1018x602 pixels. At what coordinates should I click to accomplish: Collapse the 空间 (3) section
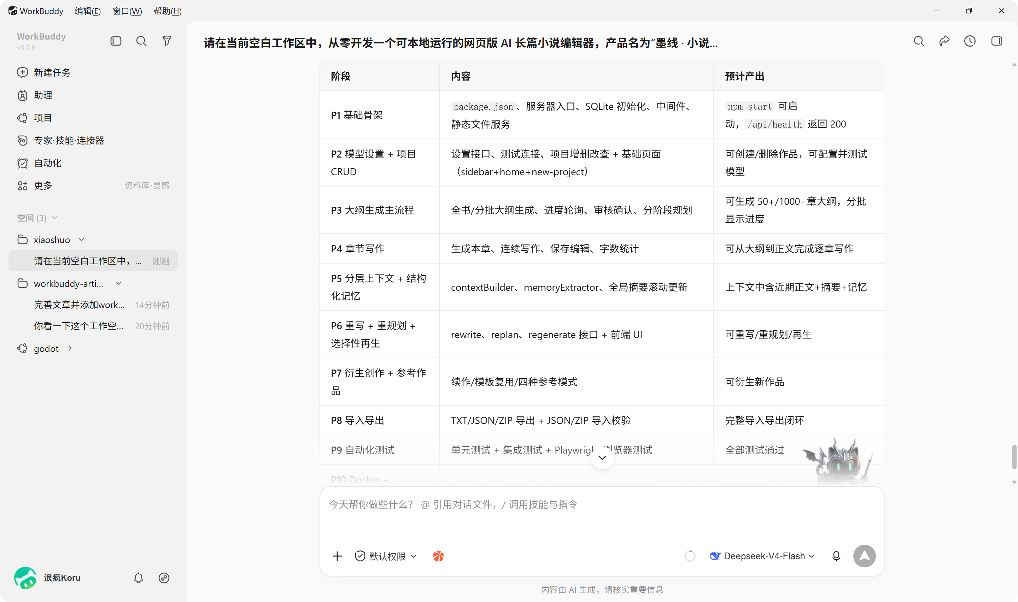click(54, 218)
